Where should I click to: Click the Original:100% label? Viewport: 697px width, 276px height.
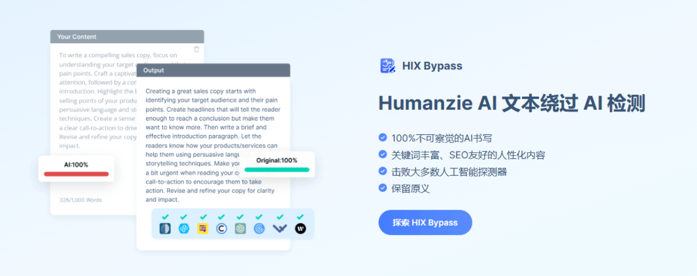point(277,160)
